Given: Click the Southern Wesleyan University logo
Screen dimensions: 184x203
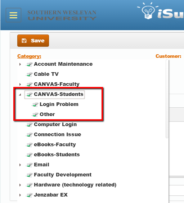Looking at the screenshot, I should pyautogui.click(x=62, y=15).
